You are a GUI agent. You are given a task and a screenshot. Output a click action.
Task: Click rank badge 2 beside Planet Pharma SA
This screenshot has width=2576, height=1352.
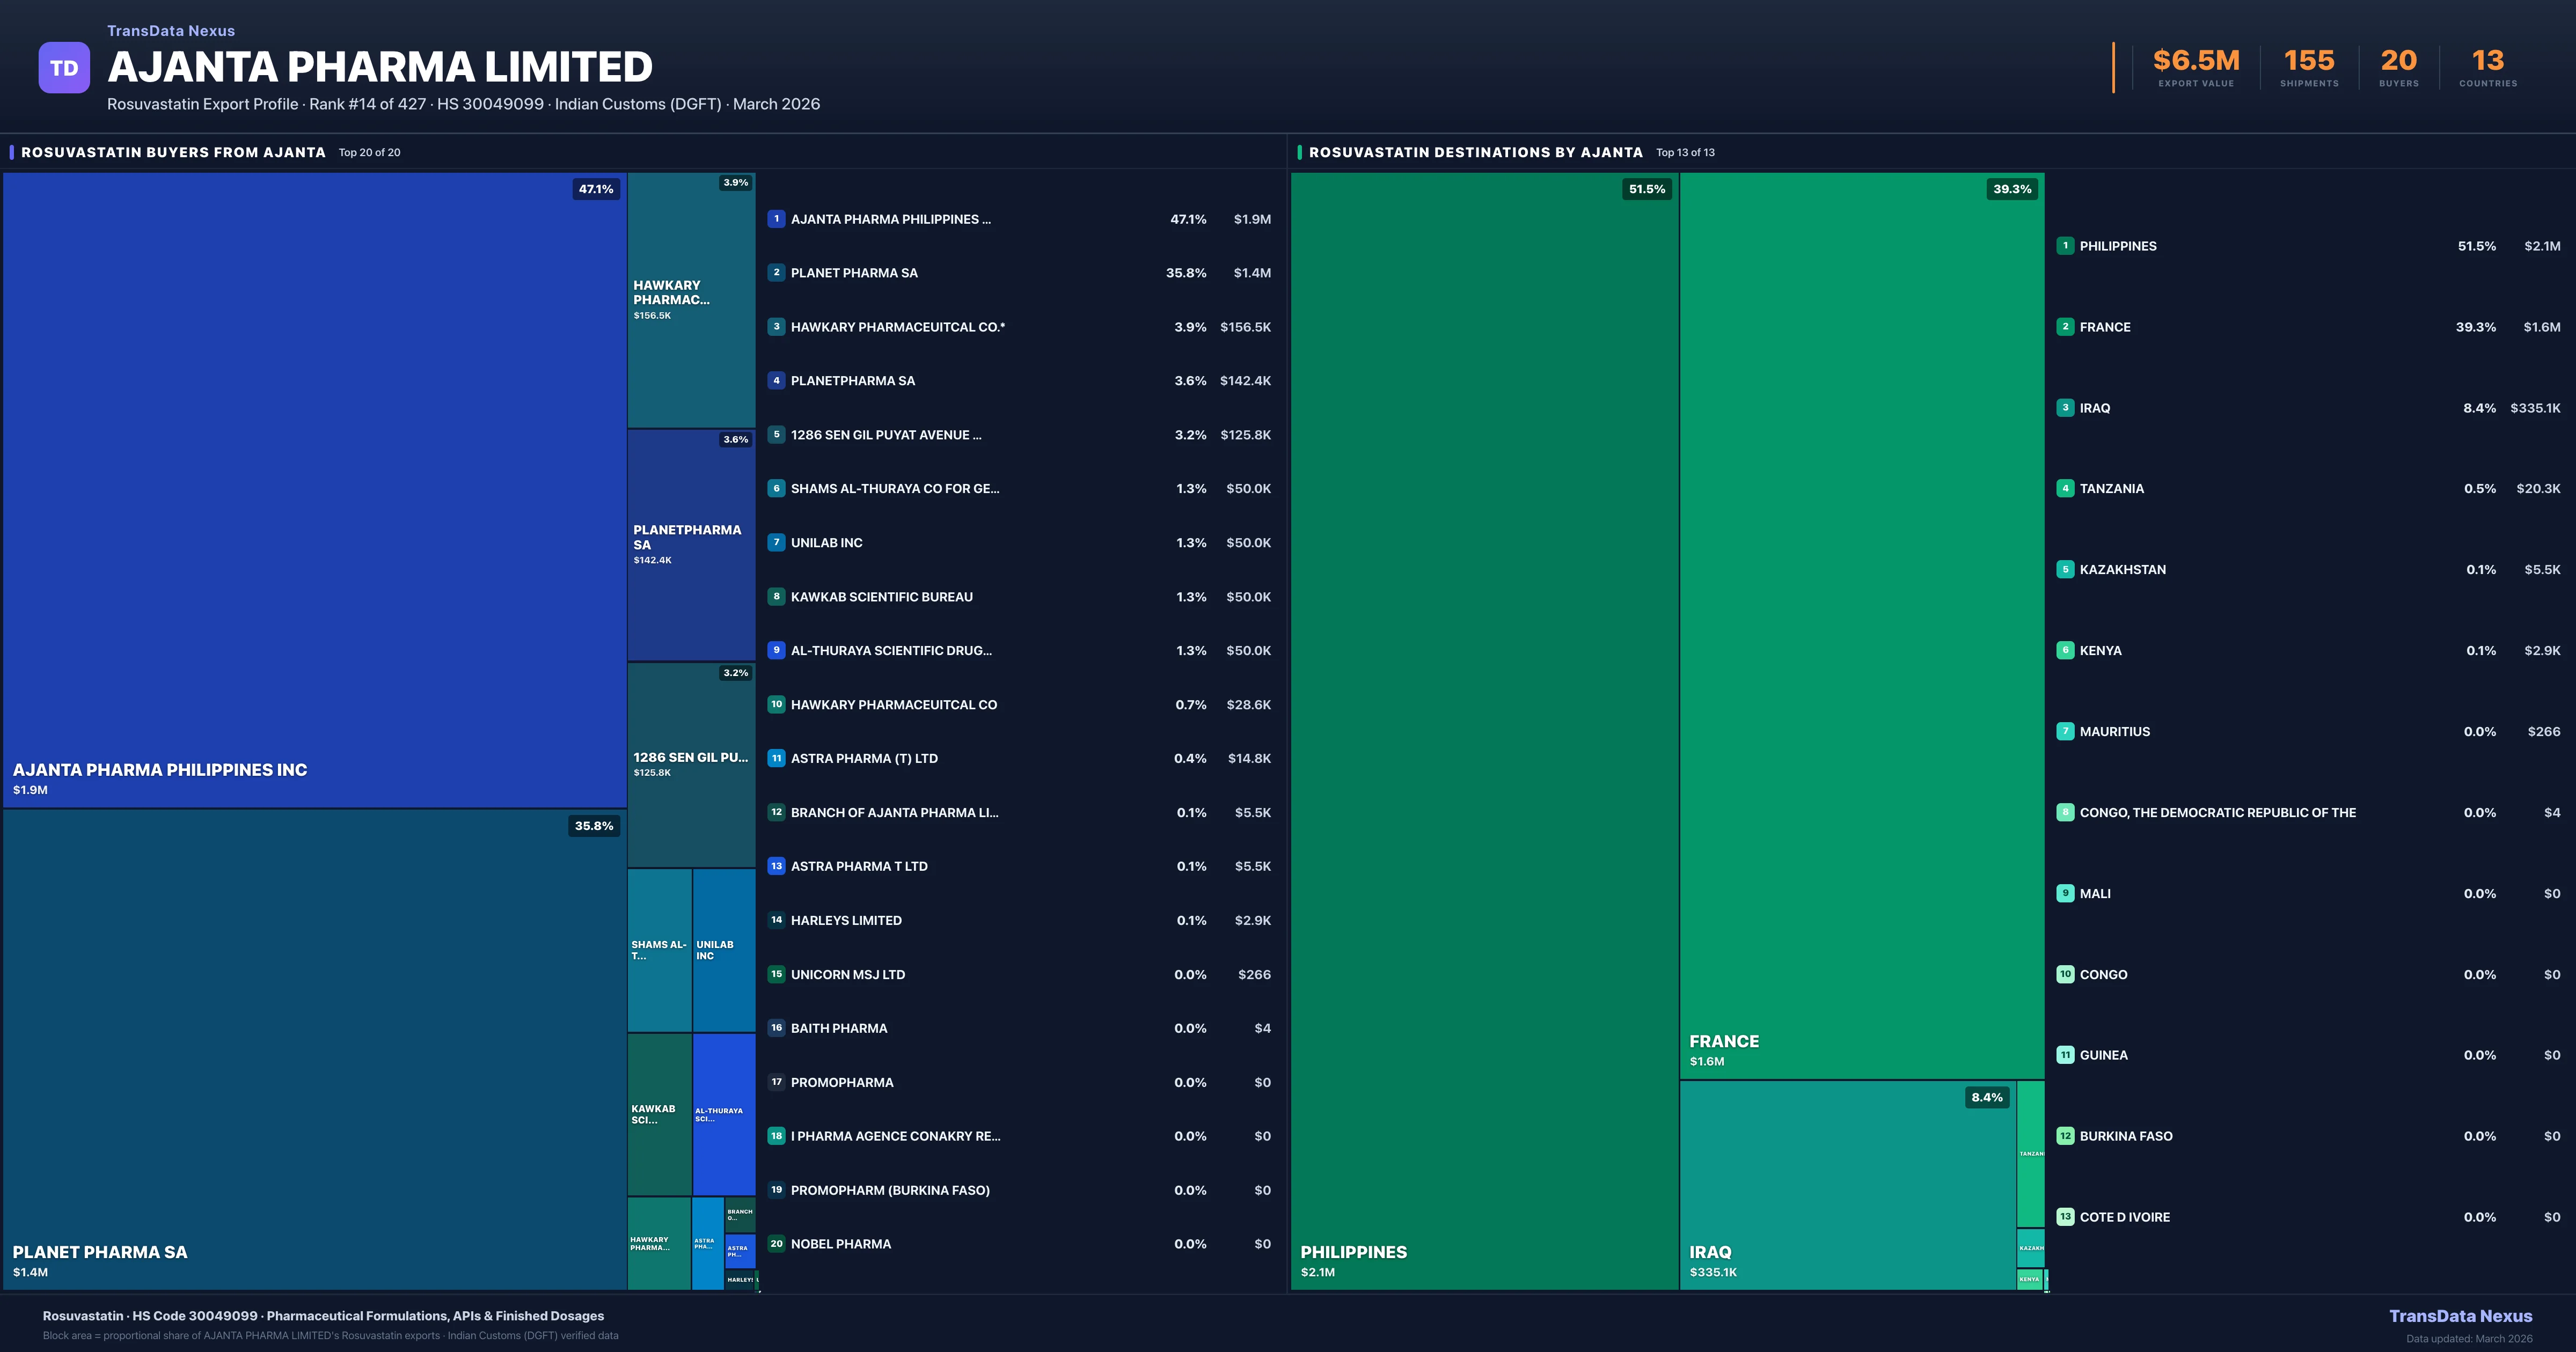(776, 273)
